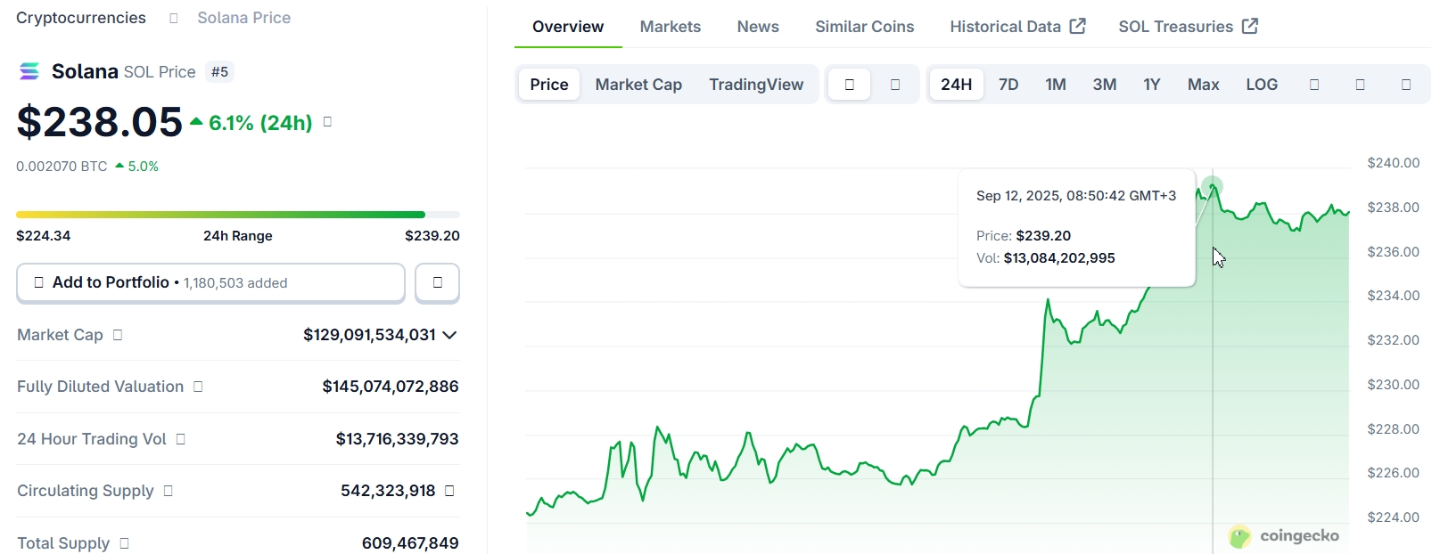Image resolution: width=1432 pixels, height=554 pixels.
Task: Click icon button immediately right of TradingView
Action: point(849,85)
